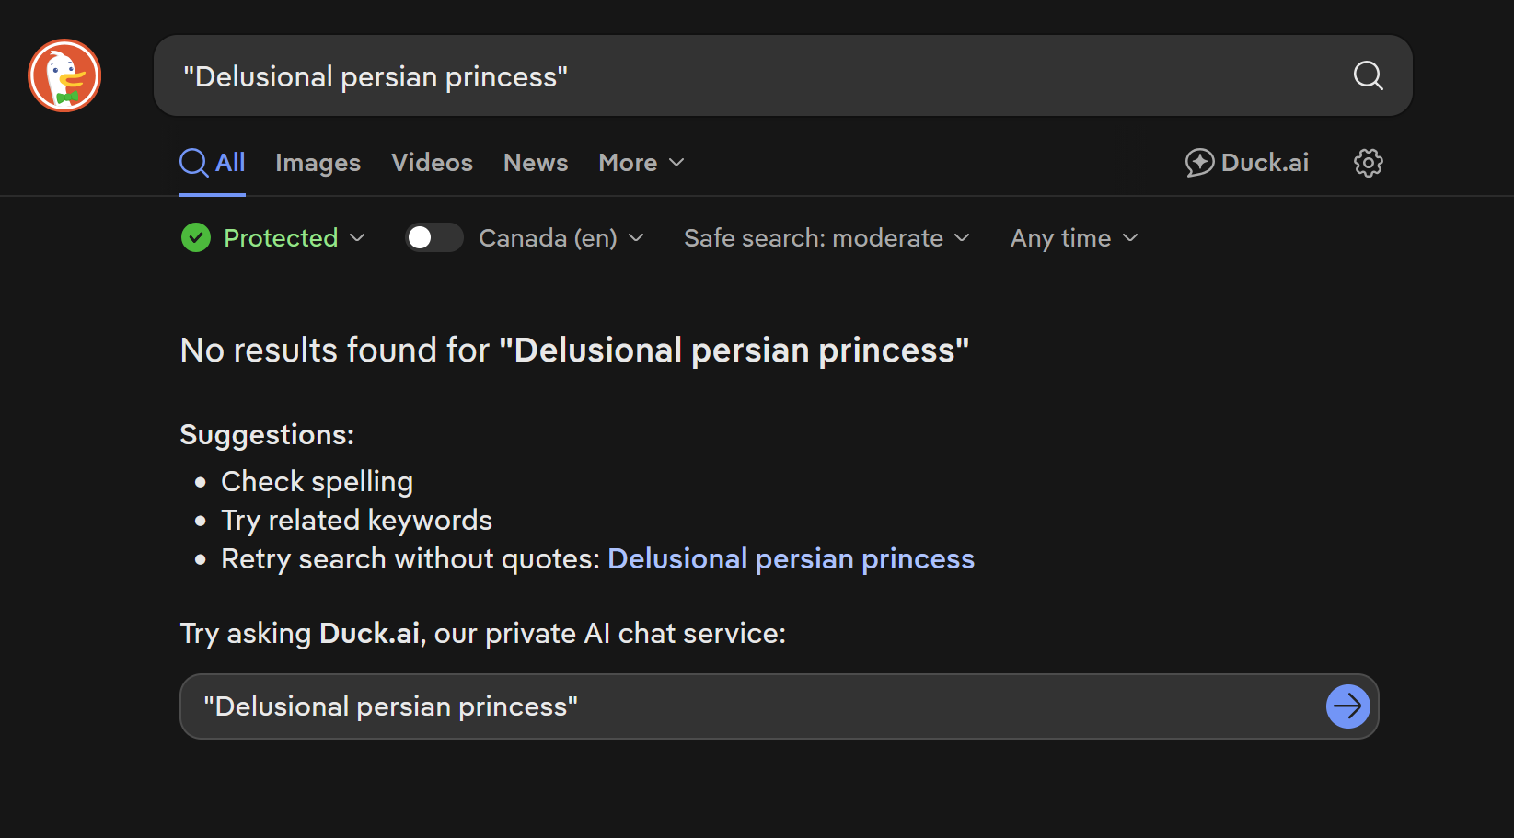The height and width of the screenshot is (838, 1514).
Task: Open Duck.ai chat from the header
Action: point(1247,163)
